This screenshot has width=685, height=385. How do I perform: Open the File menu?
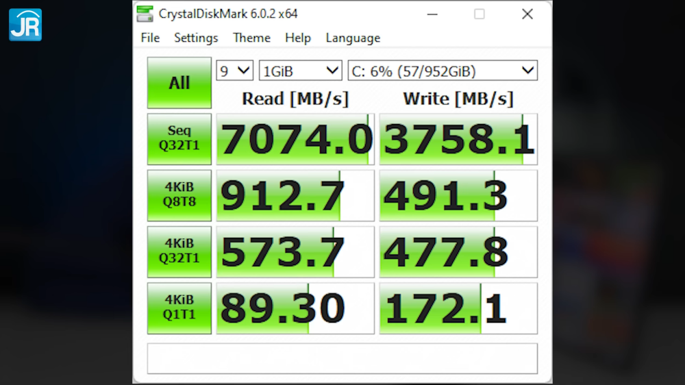tap(150, 38)
